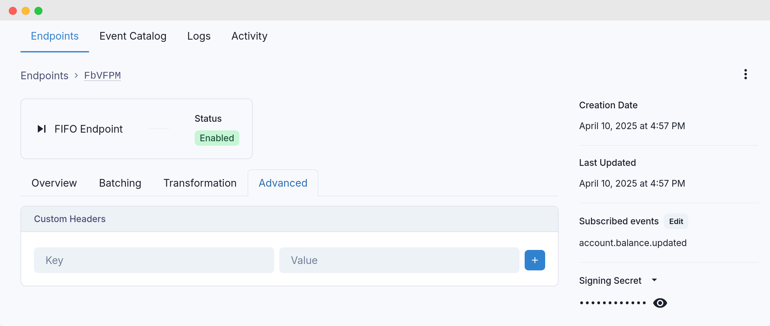Screen dimensions: 770x326
Task: Open the Logs tab
Action: tap(199, 36)
